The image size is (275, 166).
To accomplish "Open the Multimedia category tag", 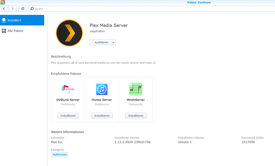I will (x=60, y=154).
